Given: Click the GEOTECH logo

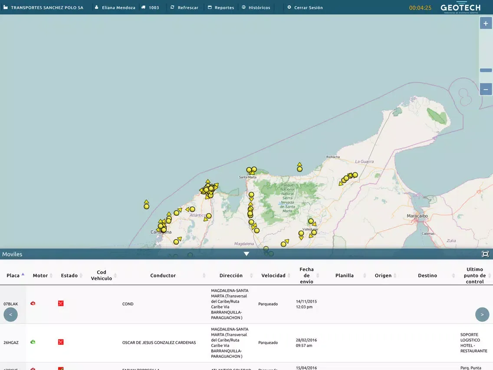Looking at the screenshot, I should (x=460, y=7).
